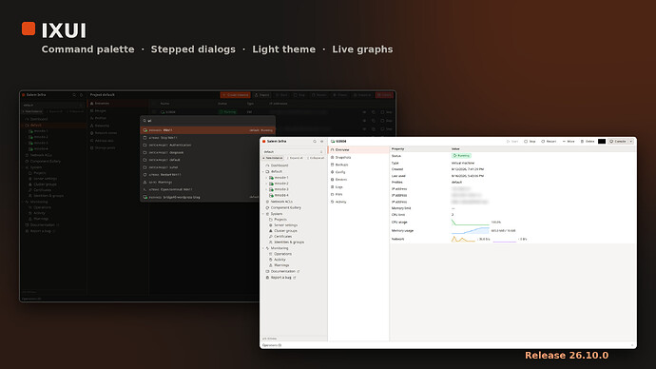Open Component Gallery in dark window sidebar
Image resolution: width=656 pixels, height=369 pixels.
point(43,161)
